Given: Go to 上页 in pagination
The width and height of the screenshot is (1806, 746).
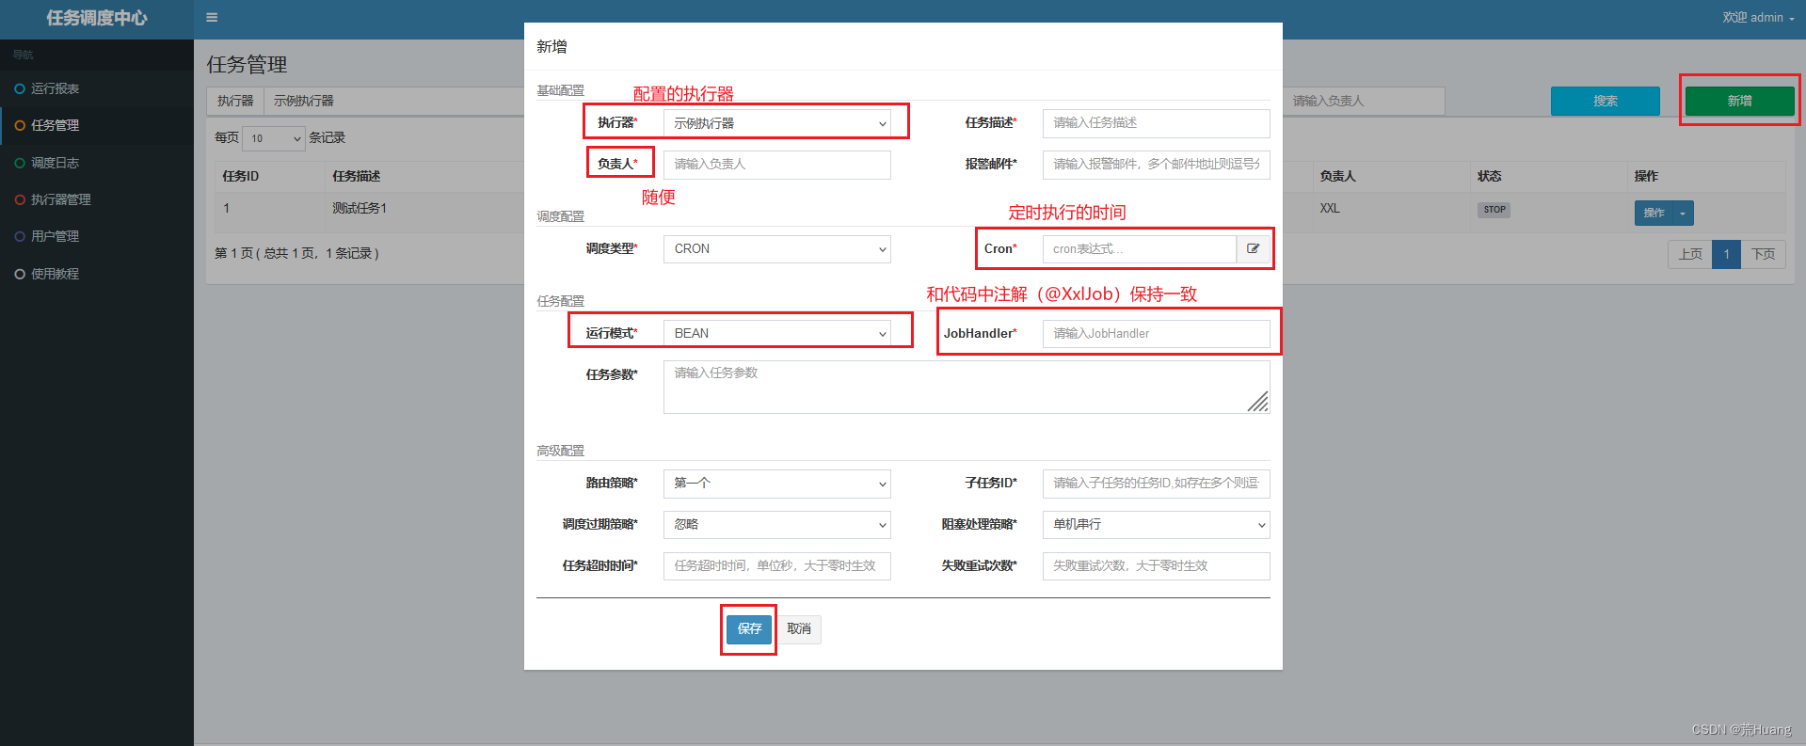Looking at the screenshot, I should tap(1690, 254).
